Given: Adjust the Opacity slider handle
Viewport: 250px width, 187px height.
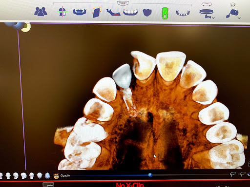Looking at the screenshot, I should pyautogui.click(x=150, y=175).
